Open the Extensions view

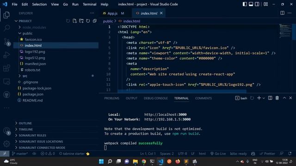click(x=6, y=68)
